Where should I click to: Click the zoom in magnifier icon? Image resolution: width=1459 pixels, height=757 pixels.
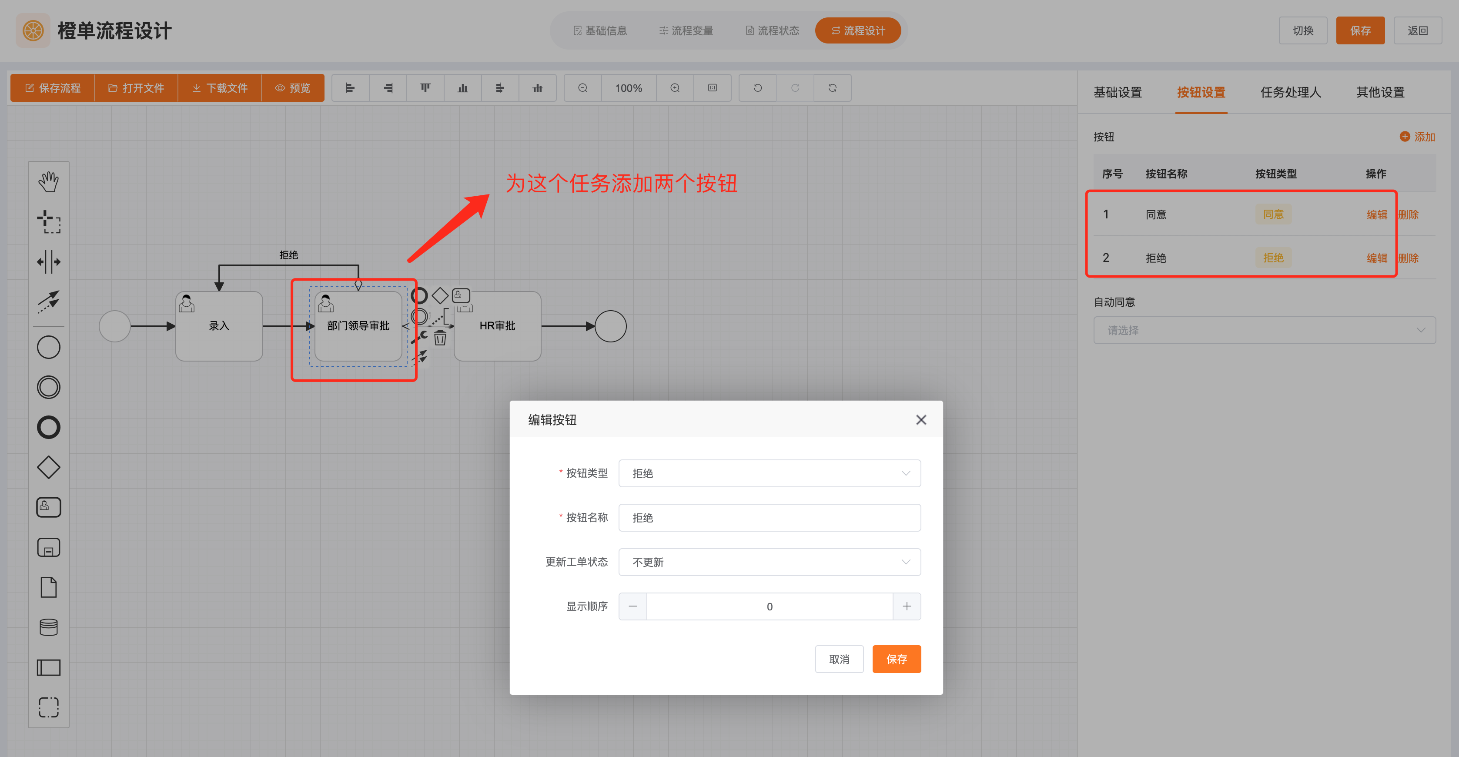675,88
